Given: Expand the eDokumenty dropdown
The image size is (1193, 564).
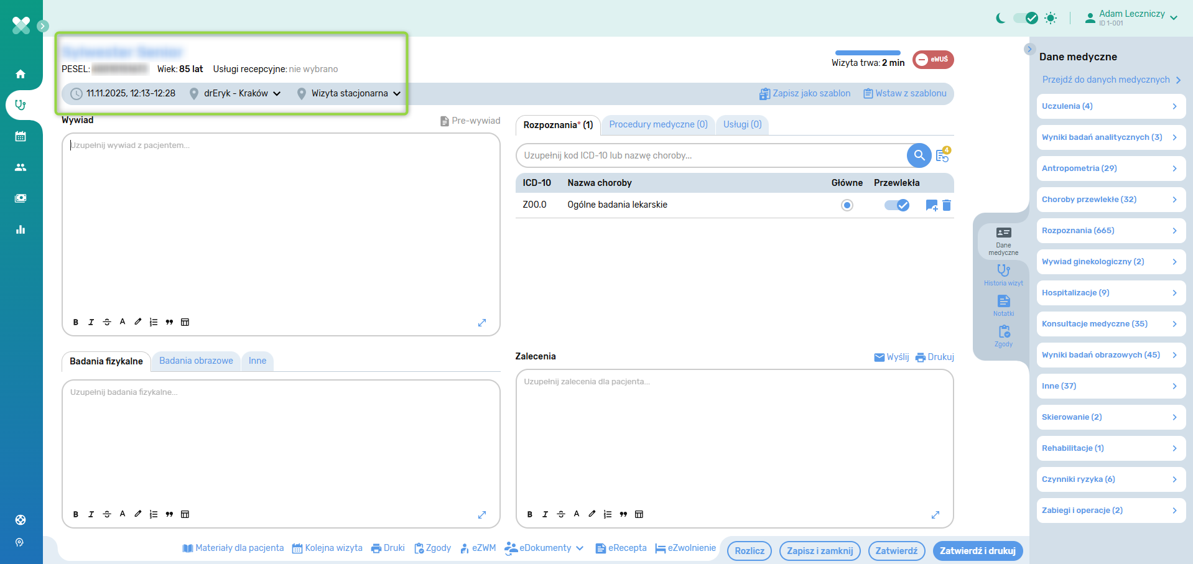Looking at the screenshot, I should [545, 548].
